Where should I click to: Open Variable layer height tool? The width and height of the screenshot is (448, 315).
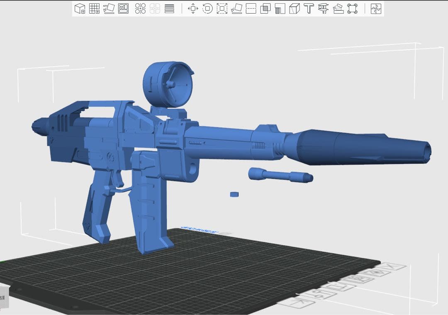(x=169, y=9)
